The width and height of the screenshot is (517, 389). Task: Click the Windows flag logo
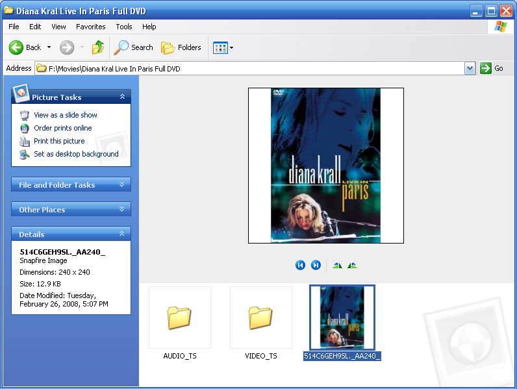[x=501, y=27]
